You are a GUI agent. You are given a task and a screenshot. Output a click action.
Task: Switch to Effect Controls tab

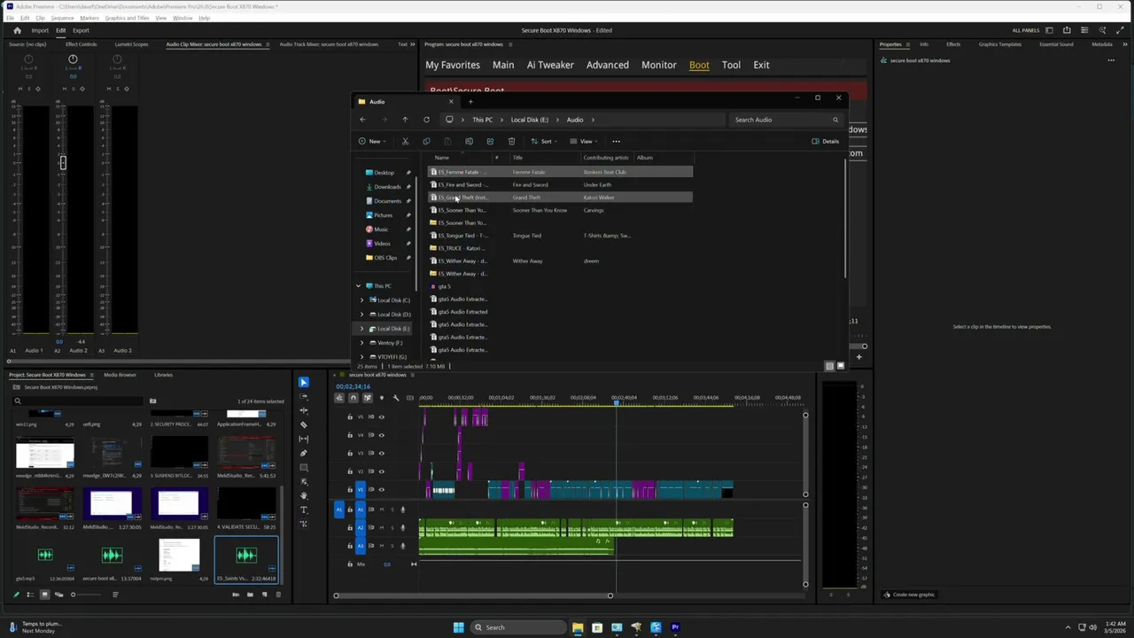(81, 44)
